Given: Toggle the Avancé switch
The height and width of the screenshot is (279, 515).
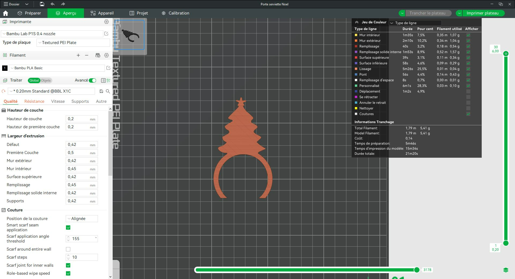Looking at the screenshot, I should point(93,80).
